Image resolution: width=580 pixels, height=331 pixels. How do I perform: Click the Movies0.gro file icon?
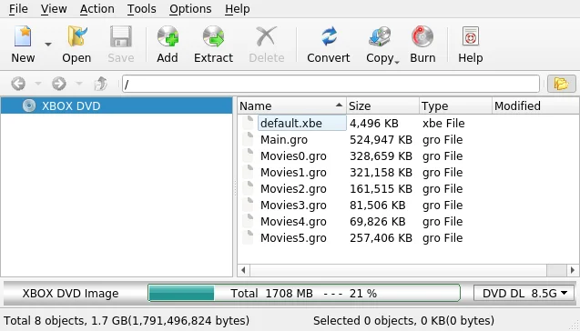click(248, 155)
